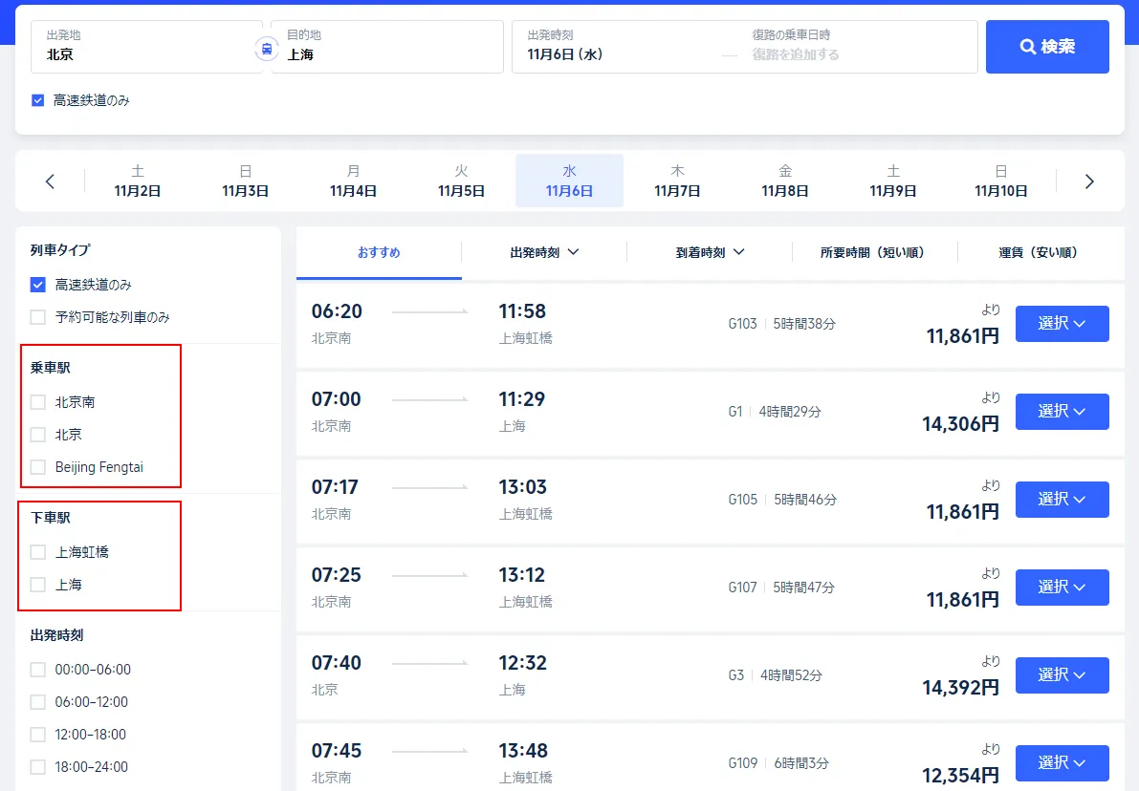Click the blue 検索 search button
1139x791 pixels.
(1047, 47)
